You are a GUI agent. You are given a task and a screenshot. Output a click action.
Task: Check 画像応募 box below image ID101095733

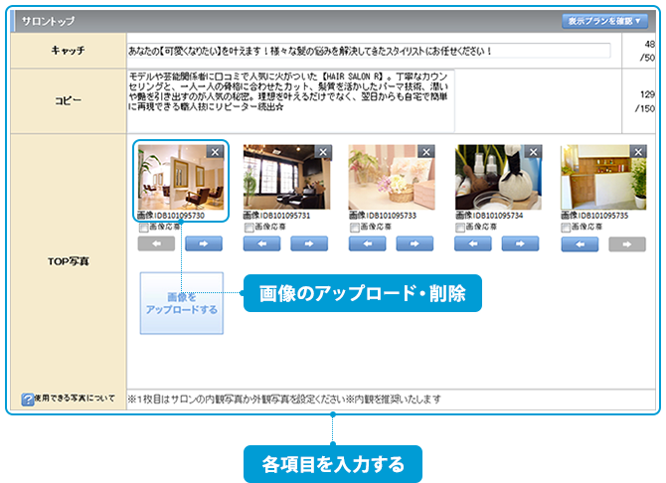coord(356,228)
